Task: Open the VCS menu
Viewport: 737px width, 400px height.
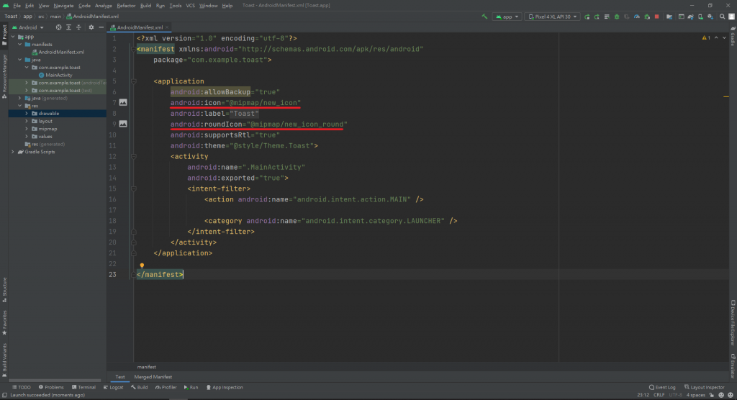Action: click(190, 6)
